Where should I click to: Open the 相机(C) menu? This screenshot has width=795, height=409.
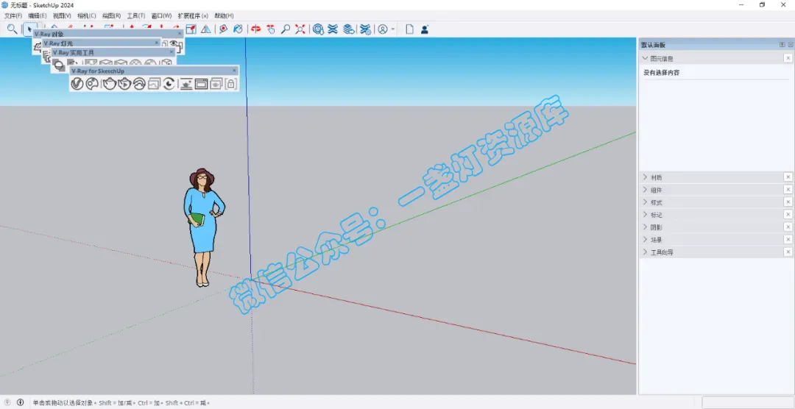(87, 15)
